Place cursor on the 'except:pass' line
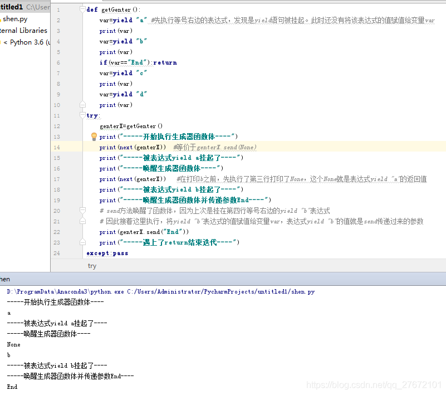Viewport: 446px width, 395px height. pos(107,253)
